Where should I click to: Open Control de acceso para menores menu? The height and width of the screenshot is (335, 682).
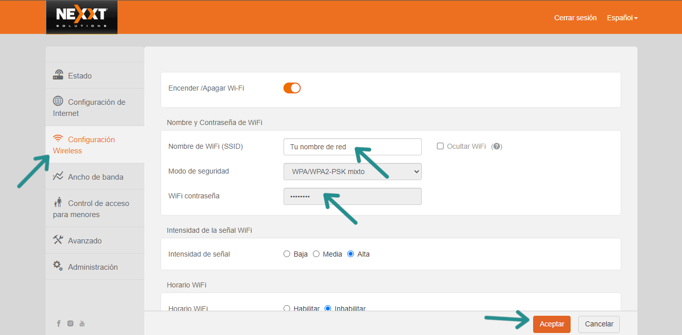pos(91,208)
